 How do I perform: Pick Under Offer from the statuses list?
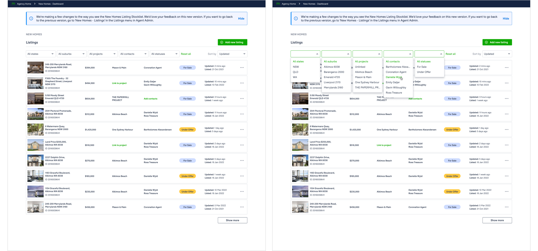click(424, 72)
